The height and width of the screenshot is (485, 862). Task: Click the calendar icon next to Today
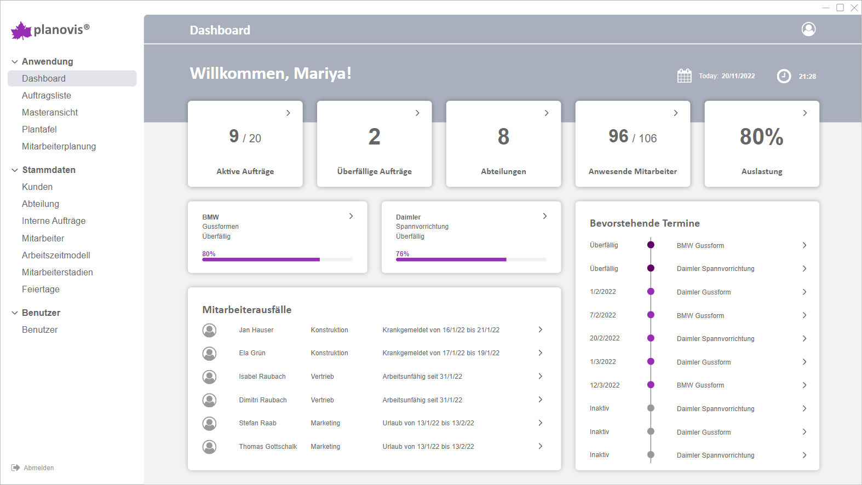click(685, 76)
